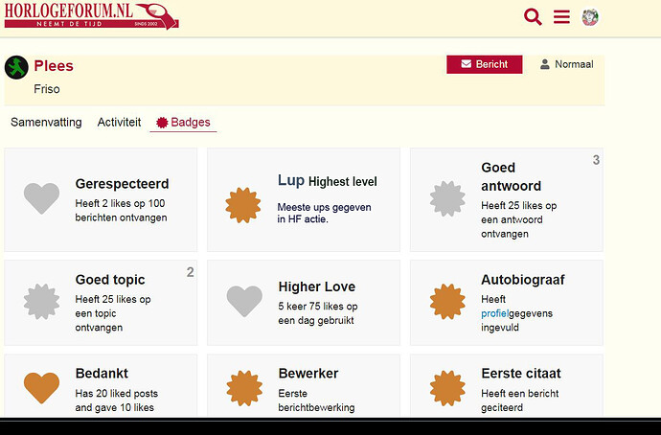Image resolution: width=661 pixels, height=435 pixels.
Task: Click the Gerespecteerd gray heart icon
Action: [x=41, y=198]
